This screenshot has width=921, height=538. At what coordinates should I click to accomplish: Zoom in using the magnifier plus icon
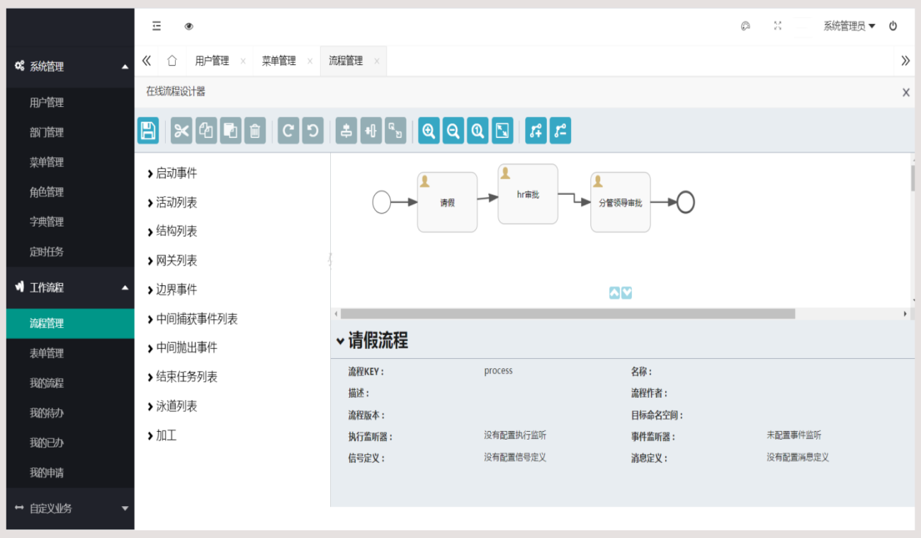429,131
